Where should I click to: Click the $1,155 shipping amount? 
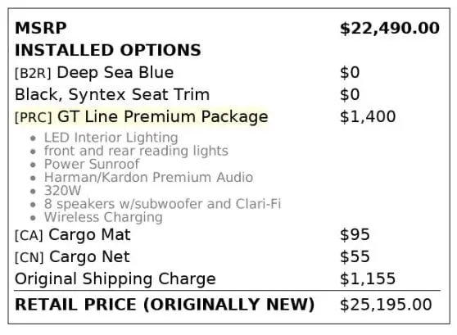click(x=368, y=278)
